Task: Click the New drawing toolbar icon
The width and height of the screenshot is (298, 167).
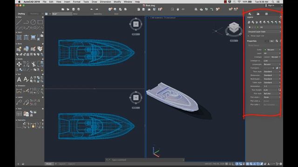Action: point(63,9)
